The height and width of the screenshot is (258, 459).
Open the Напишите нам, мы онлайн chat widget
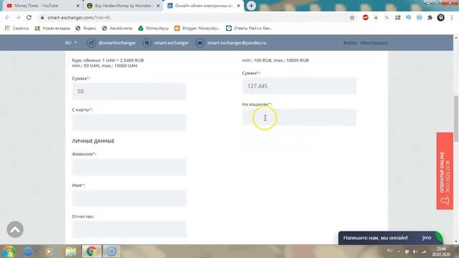tap(390, 238)
